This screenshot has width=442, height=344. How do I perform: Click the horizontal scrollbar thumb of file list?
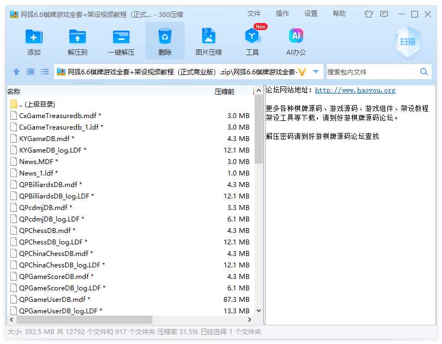pyautogui.click(x=84, y=320)
